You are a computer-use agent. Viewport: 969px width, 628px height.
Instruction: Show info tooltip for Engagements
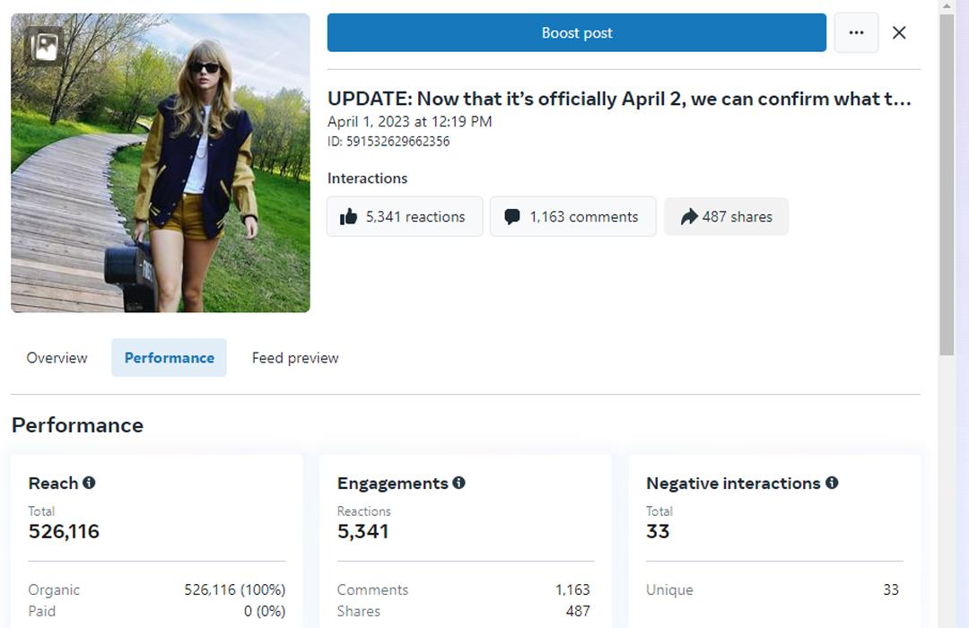point(458,483)
